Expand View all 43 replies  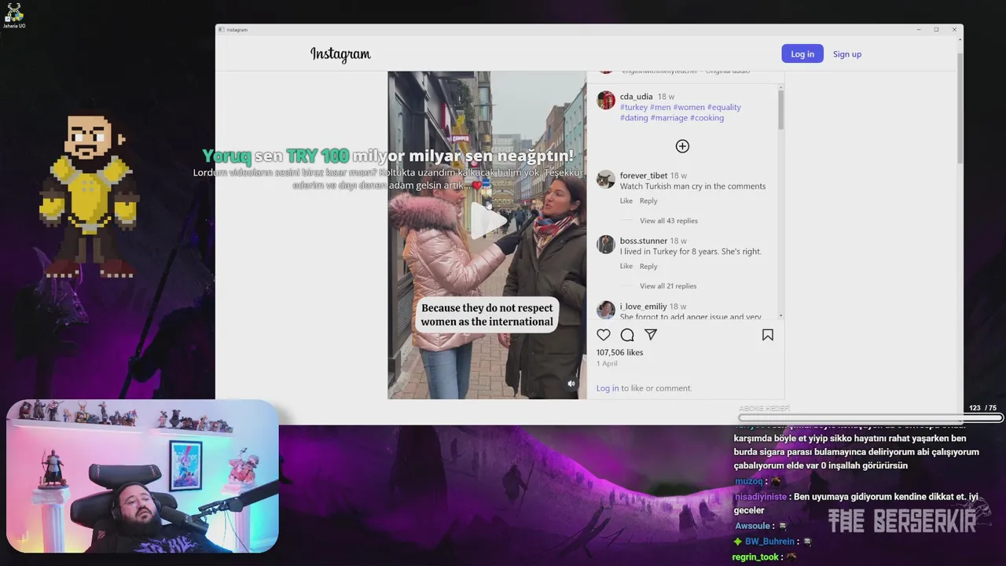point(669,221)
